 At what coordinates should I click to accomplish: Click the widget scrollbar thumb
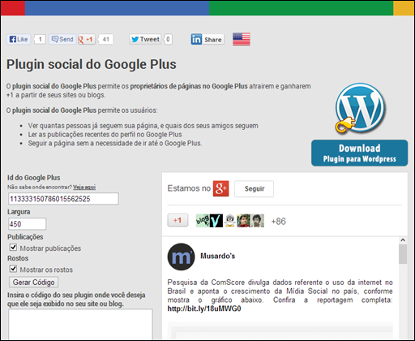(403, 254)
